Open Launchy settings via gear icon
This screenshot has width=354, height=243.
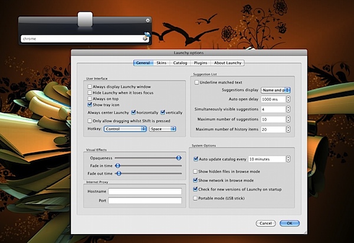click(x=147, y=21)
